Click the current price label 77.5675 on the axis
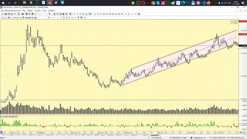Viewport: 247px width, 139px height. point(243,46)
